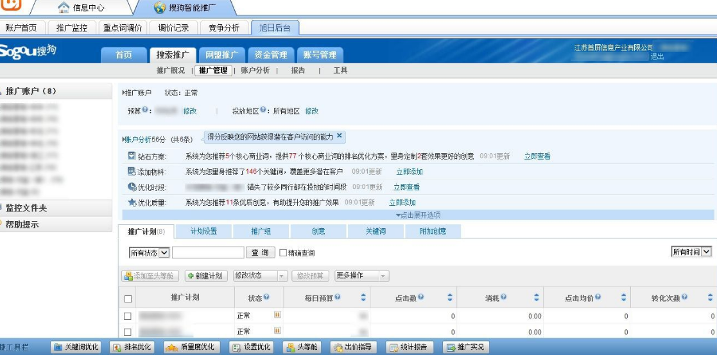
Task: Click 立即添加 for 优化质量
Action: pos(402,202)
